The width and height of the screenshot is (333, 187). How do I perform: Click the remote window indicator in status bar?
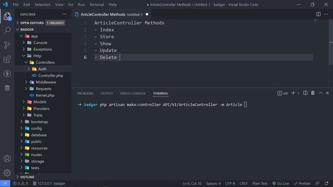pos(5,183)
